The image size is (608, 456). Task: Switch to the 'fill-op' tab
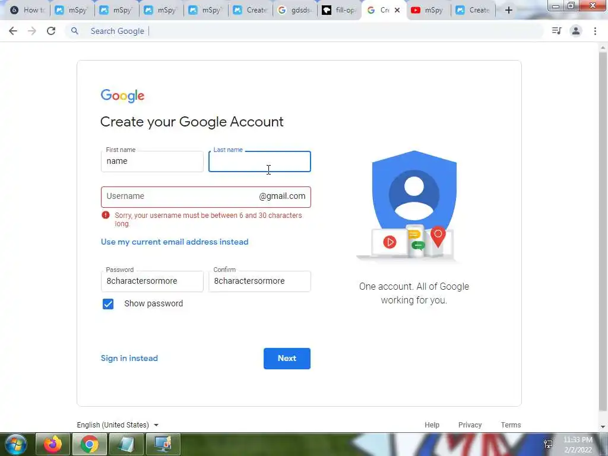pos(340,10)
